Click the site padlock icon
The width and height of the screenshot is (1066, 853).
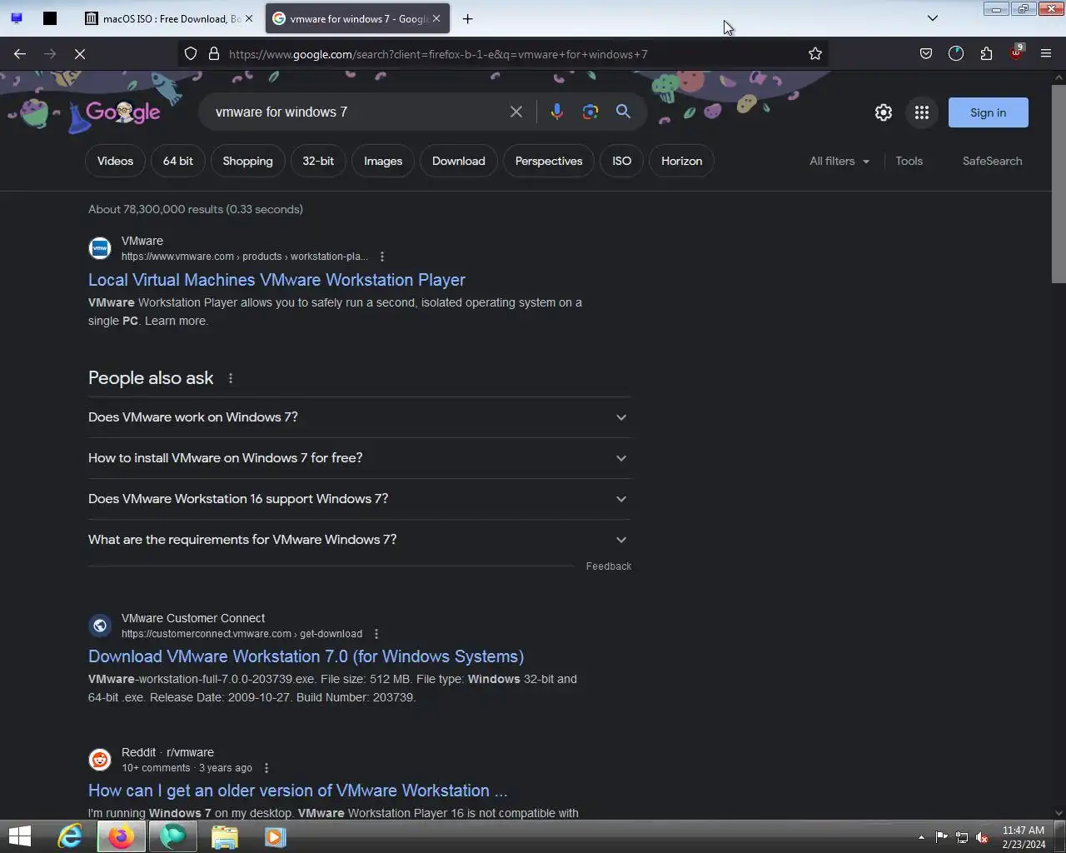[214, 54]
